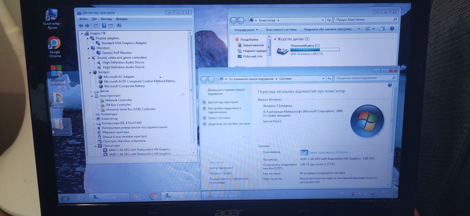
Task: Click Система breadcrumb in address bar
Action: pos(285,79)
